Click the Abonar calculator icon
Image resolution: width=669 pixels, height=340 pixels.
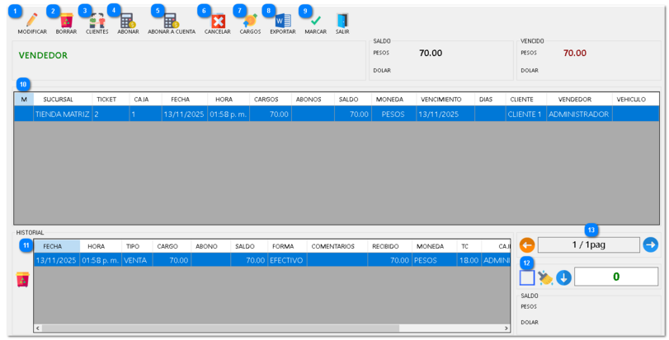(x=128, y=21)
